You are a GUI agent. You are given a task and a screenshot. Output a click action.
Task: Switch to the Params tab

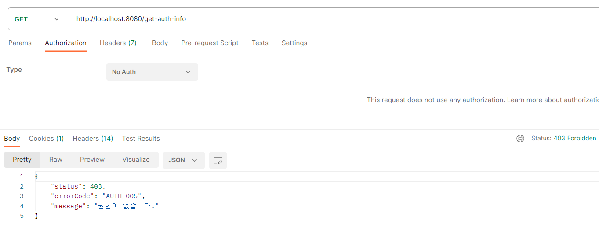pyautogui.click(x=20, y=43)
